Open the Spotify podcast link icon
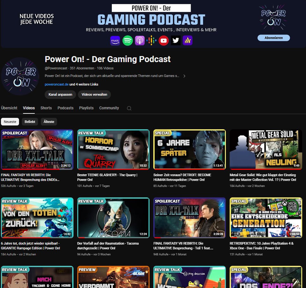This screenshot has height=288, width=306. point(128,41)
